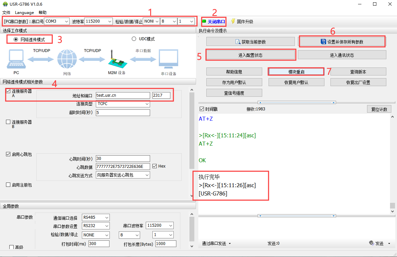This screenshot has width=397, height=257.
Task: Select UDC模式 radio button
Action: click(134, 39)
